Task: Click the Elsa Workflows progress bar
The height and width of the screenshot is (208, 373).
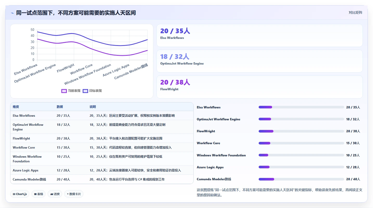Action: click(301, 107)
